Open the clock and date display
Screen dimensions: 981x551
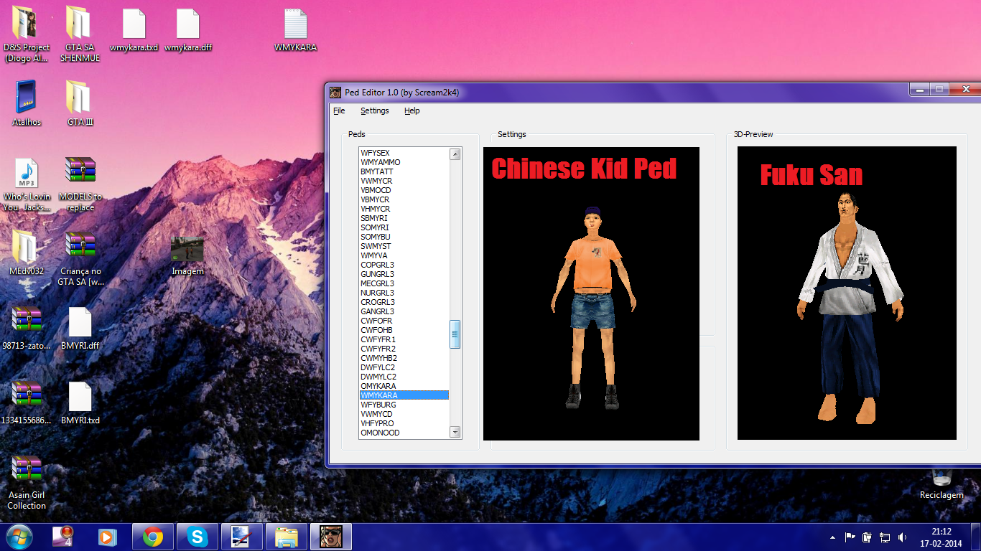(942, 537)
